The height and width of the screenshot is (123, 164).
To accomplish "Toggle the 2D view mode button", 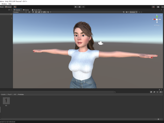I will pyautogui.click(x=29, y=12).
